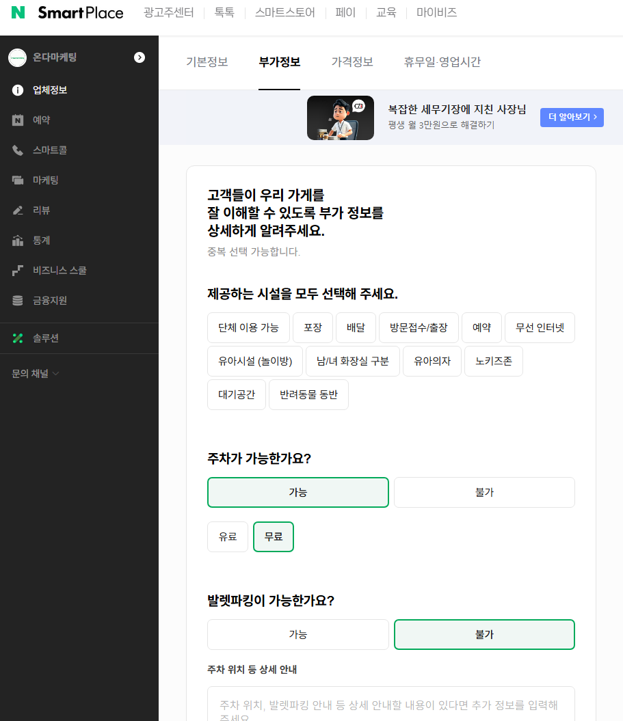Open the 휴무일·영업시간 tab
The image size is (623, 721).
pos(442,62)
